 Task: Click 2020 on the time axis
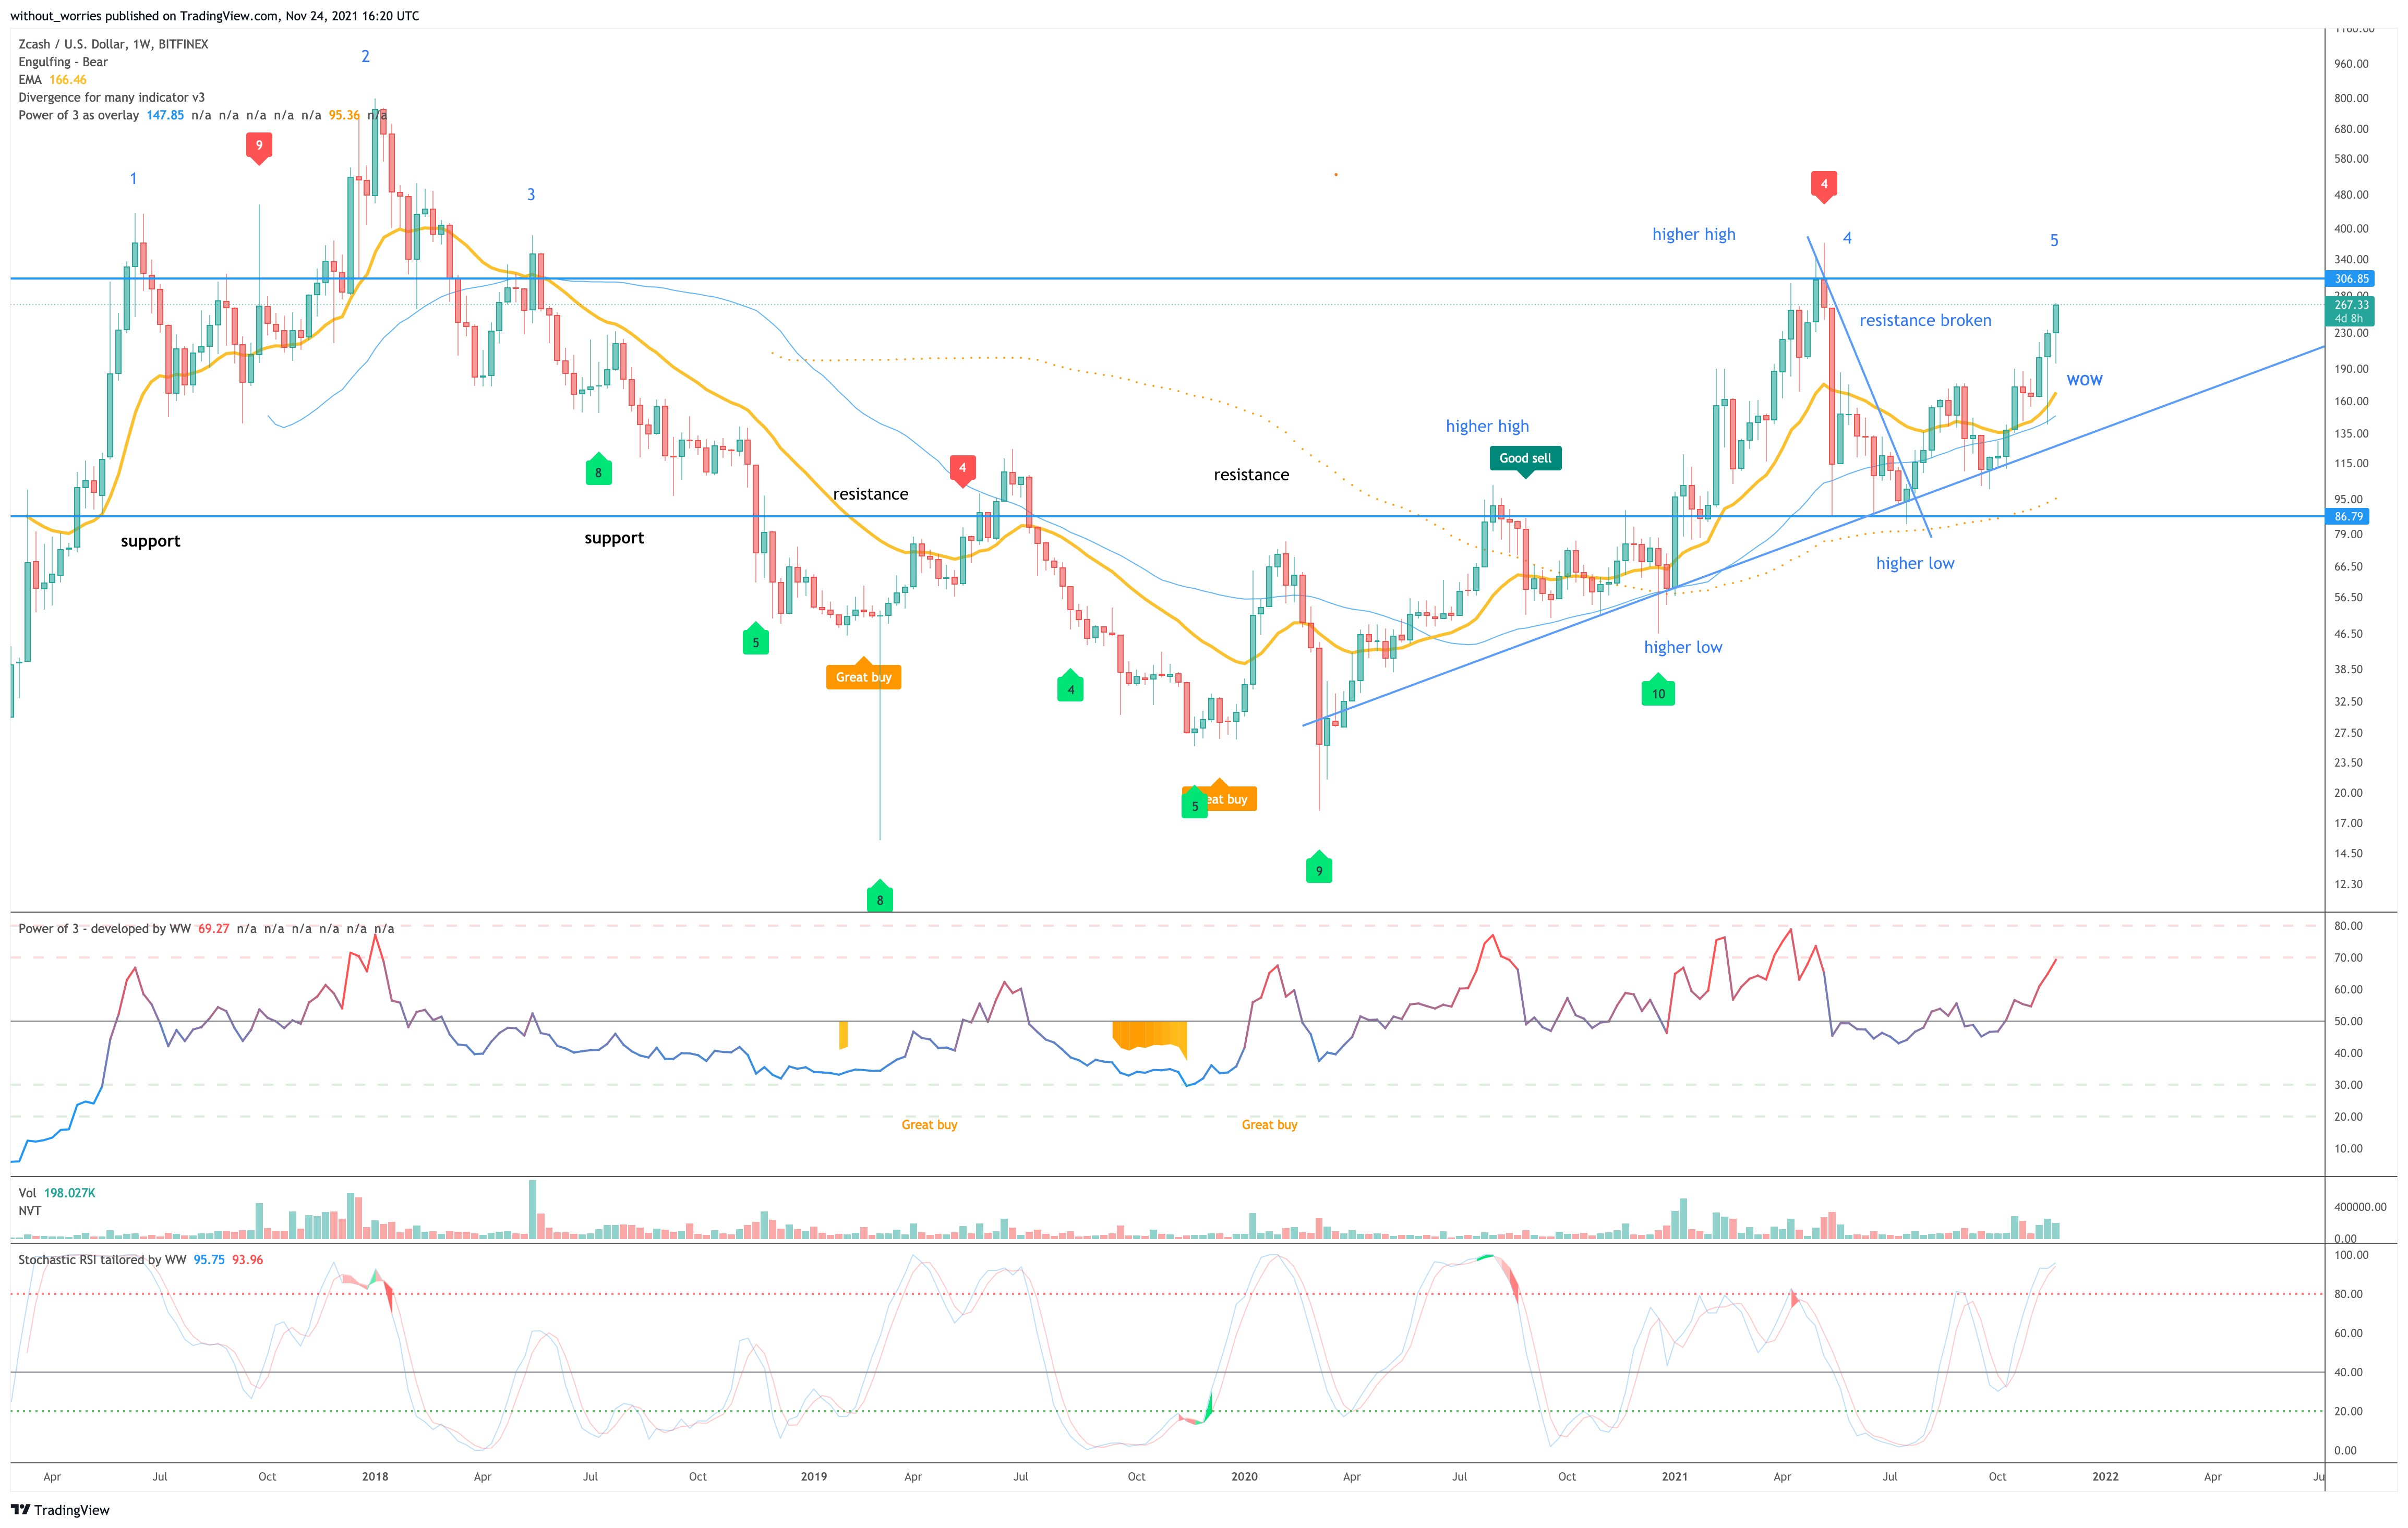(1244, 1477)
